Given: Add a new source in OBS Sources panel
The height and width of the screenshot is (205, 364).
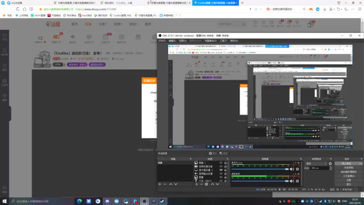Looking at the screenshot, I should click(x=197, y=184).
